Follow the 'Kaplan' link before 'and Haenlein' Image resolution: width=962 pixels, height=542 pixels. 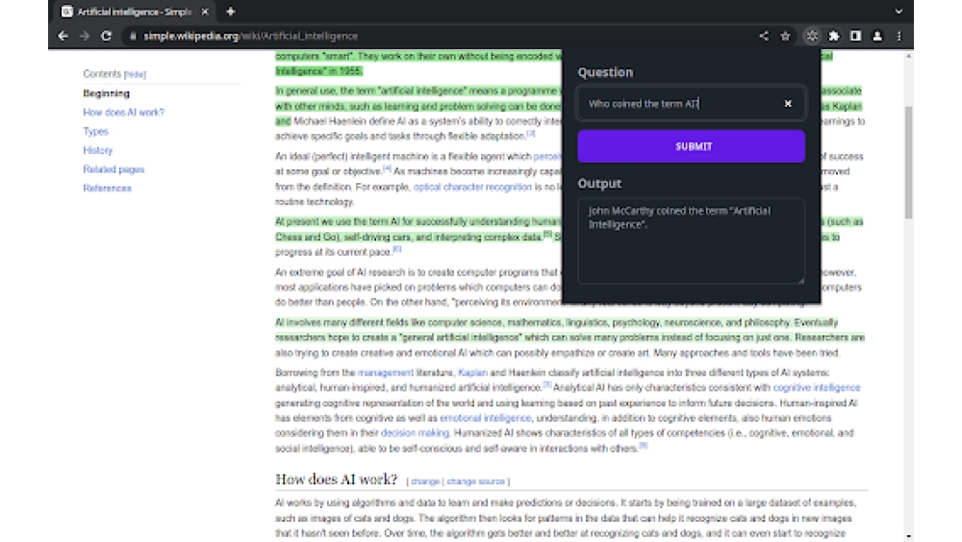(472, 373)
